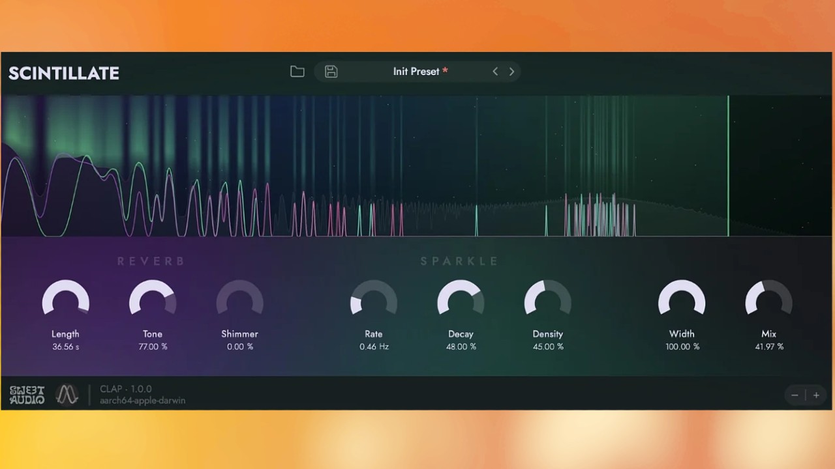Click the 0.46 Hz rate value
The width and height of the screenshot is (835, 469).
[x=374, y=347]
